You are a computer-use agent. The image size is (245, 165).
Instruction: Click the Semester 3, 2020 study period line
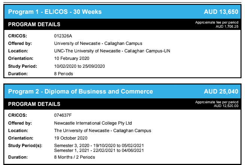point(99,146)
